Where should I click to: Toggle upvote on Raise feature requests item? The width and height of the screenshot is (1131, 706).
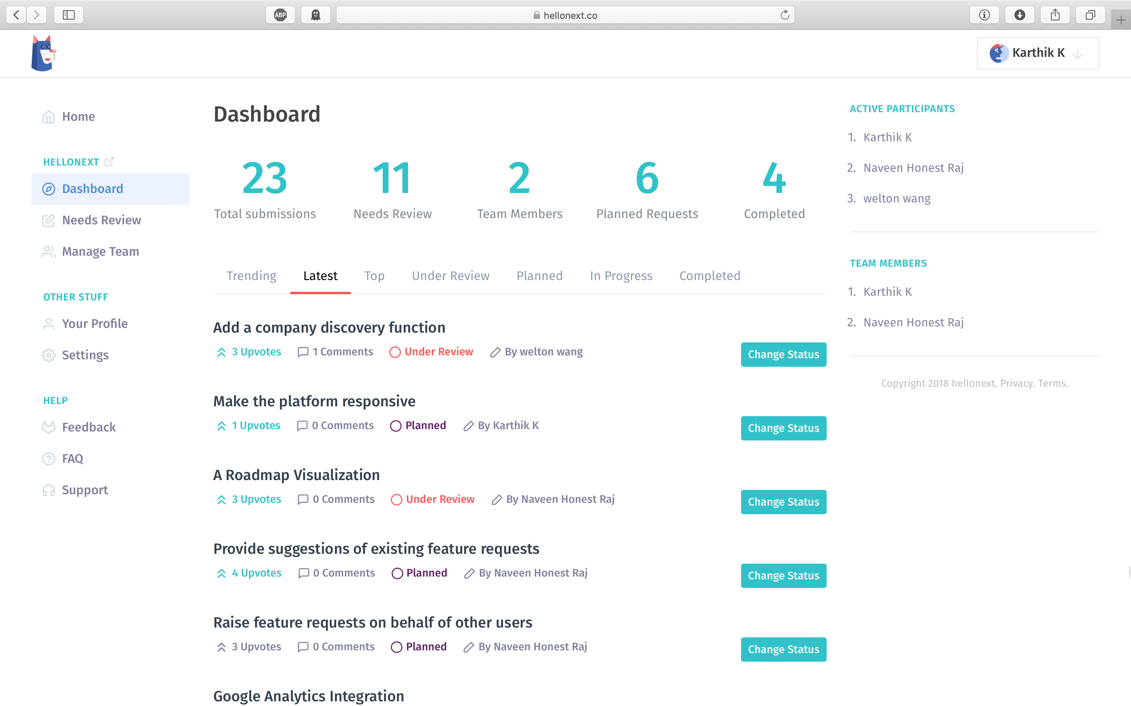[x=221, y=647]
